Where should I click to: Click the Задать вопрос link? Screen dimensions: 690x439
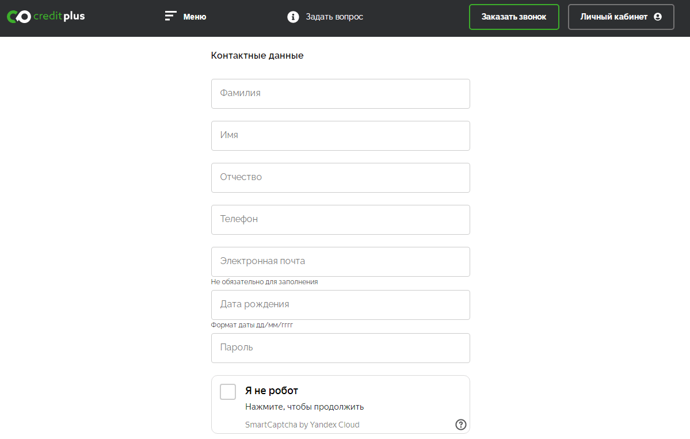pyautogui.click(x=334, y=17)
